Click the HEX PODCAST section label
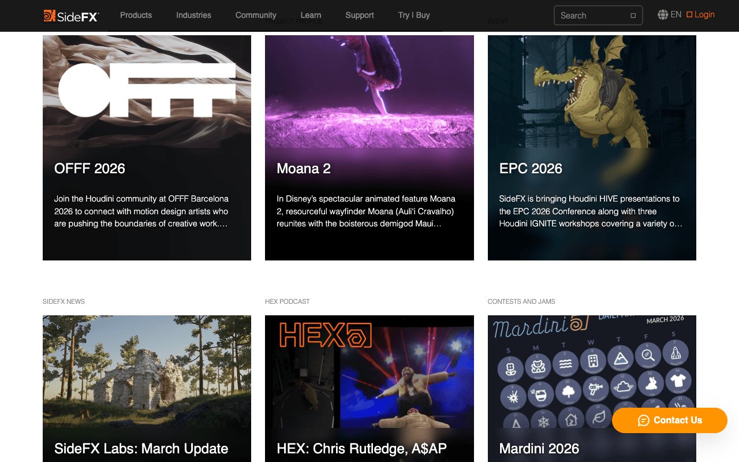739x462 pixels. pyautogui.click(x=288, y=301)
